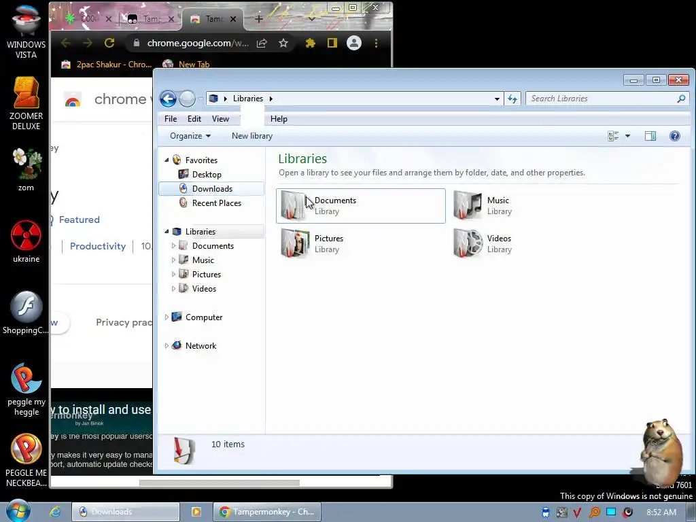Open 2pac Shakur bookmark in Chrome
The height and width of the screenshot is (522, 696).
tap(107, 65)
